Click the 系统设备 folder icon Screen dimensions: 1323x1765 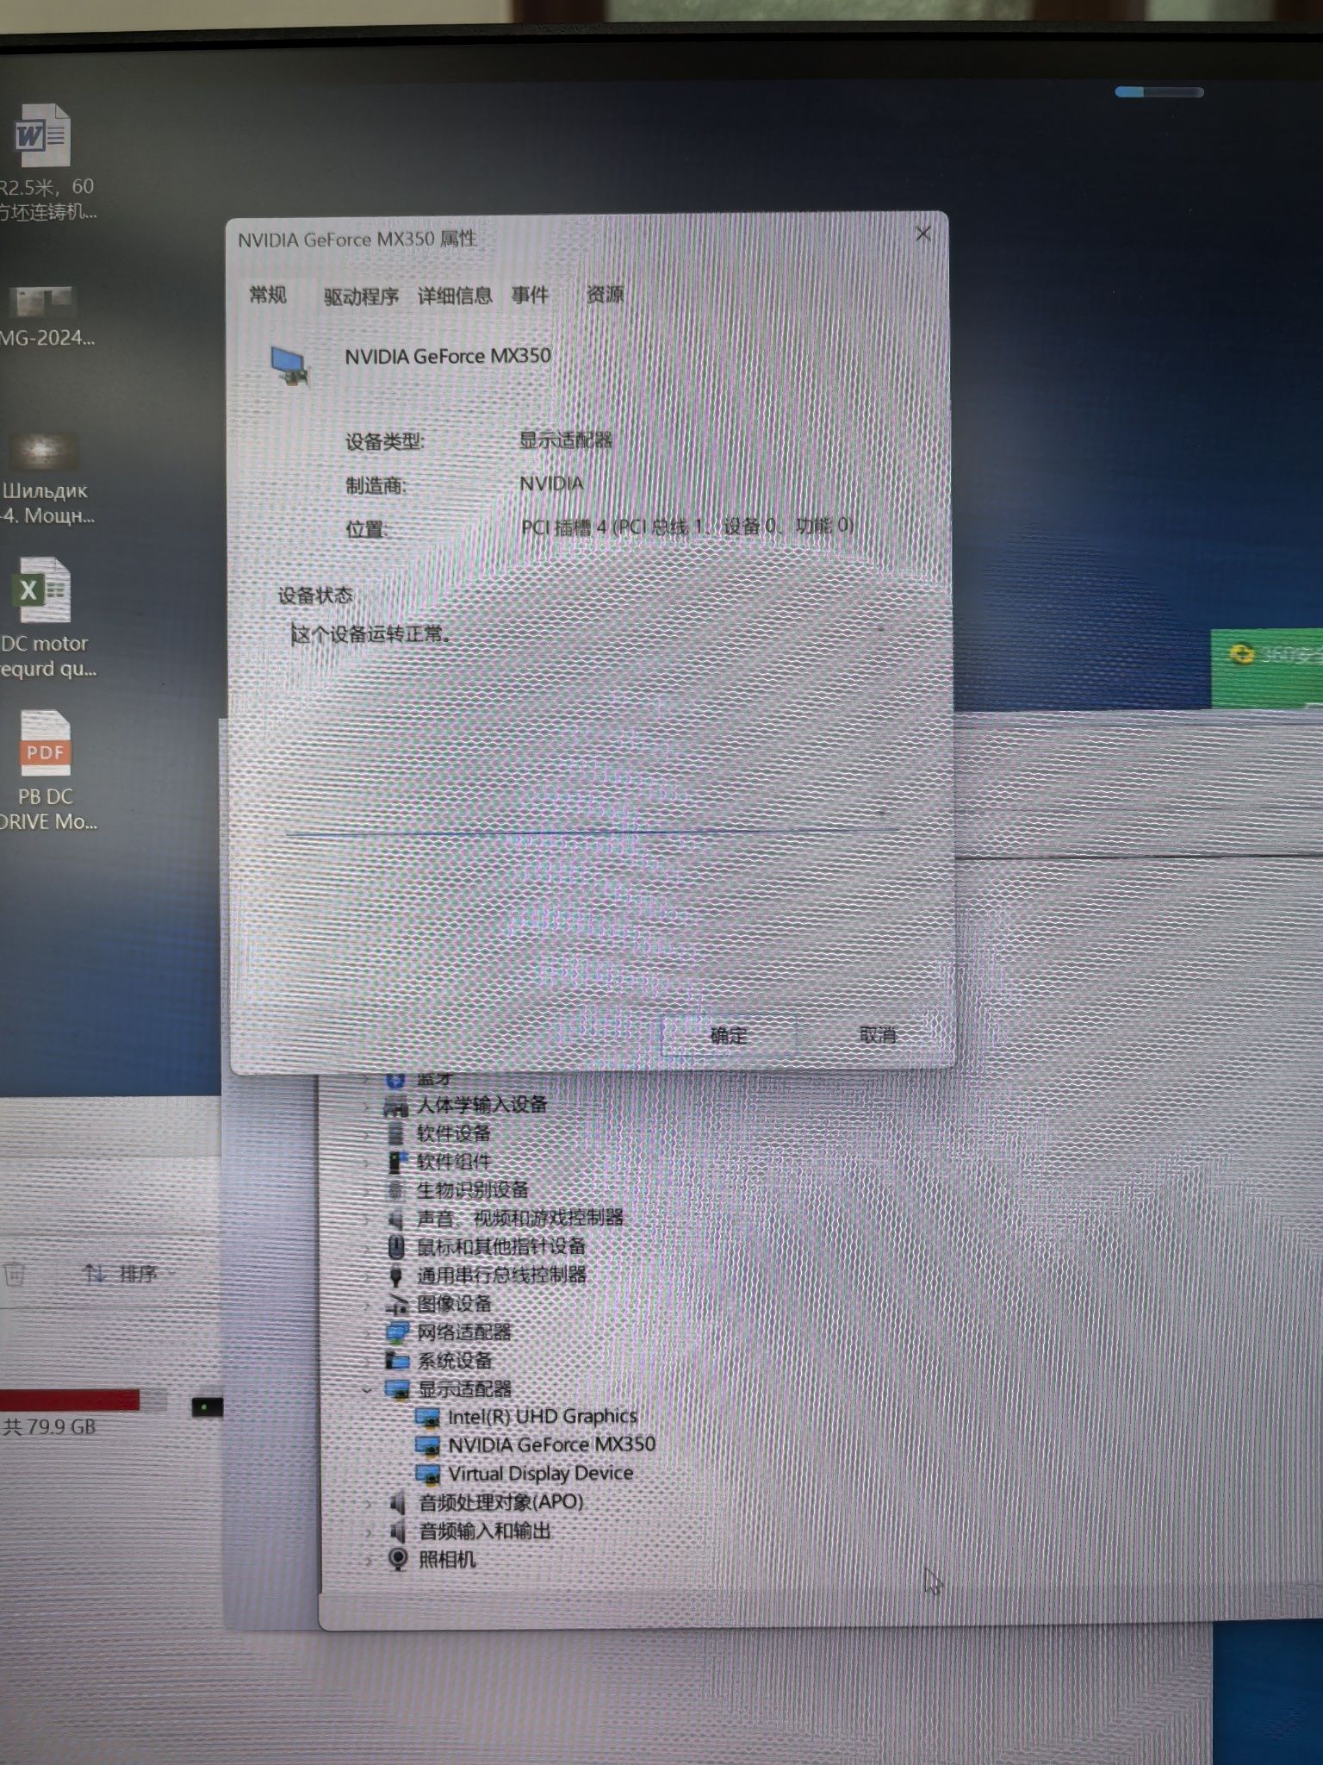tap(397, 1361)
